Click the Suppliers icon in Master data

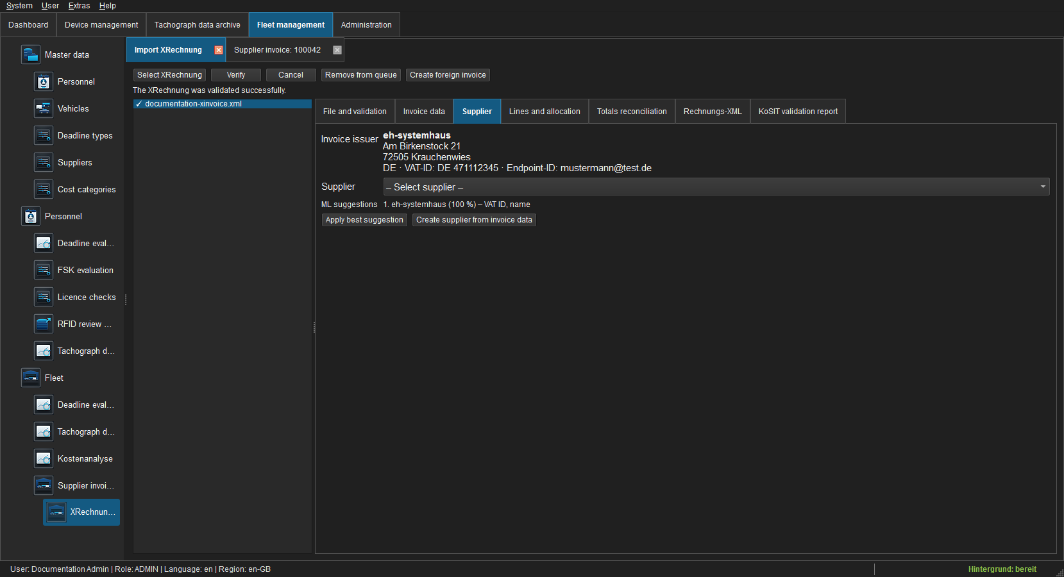pyautogui.click(x=43, y=162)
